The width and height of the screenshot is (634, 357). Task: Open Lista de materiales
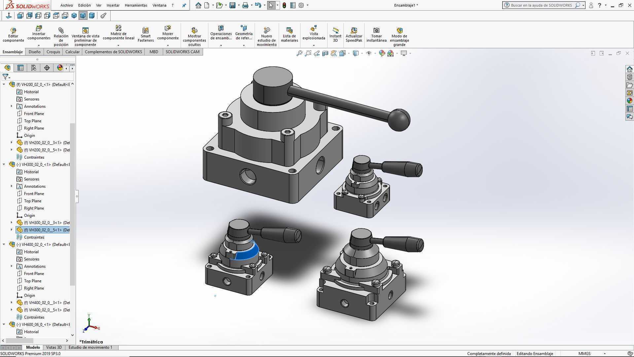coord(289,35)
